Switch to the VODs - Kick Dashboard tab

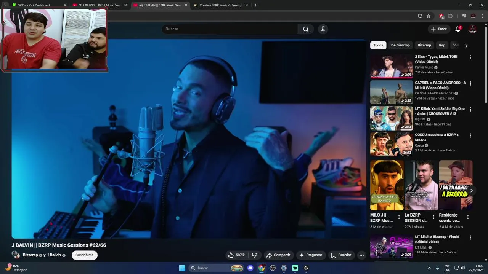click(34, 5)
